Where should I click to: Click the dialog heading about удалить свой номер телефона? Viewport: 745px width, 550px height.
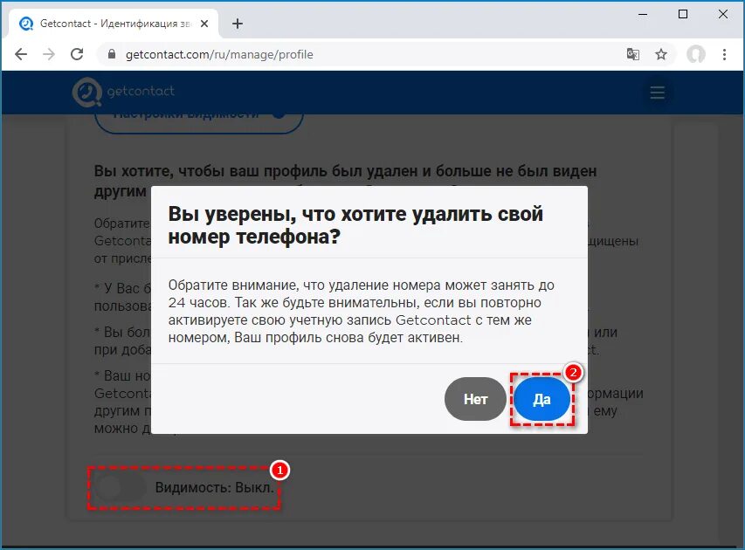355,225
